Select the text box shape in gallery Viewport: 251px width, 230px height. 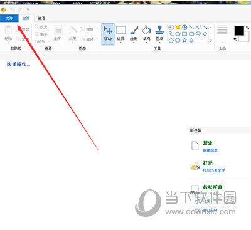pyautogui.click(x=171, y=28)
